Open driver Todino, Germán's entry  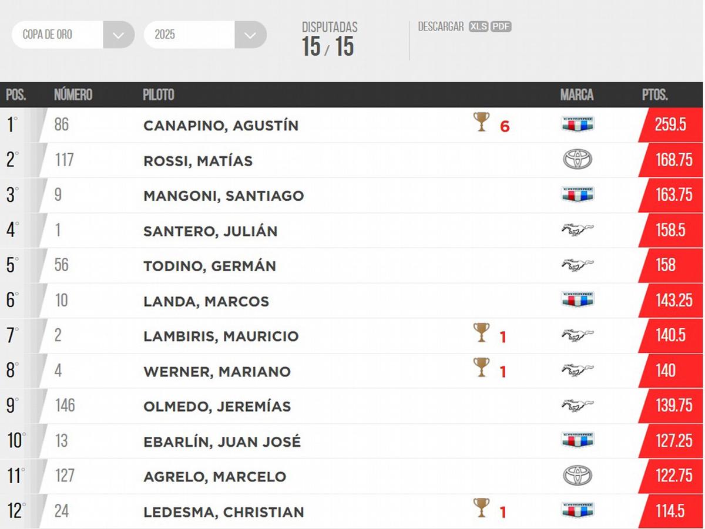[x=210, y=266]
